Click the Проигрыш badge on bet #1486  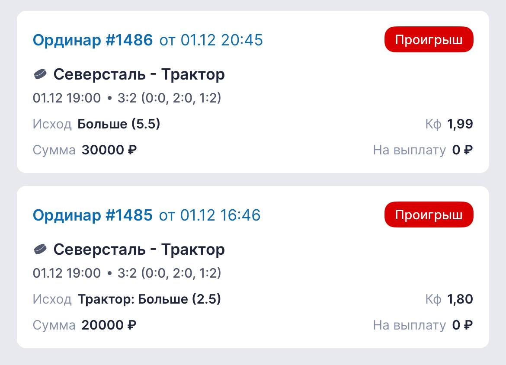[429, 40]
